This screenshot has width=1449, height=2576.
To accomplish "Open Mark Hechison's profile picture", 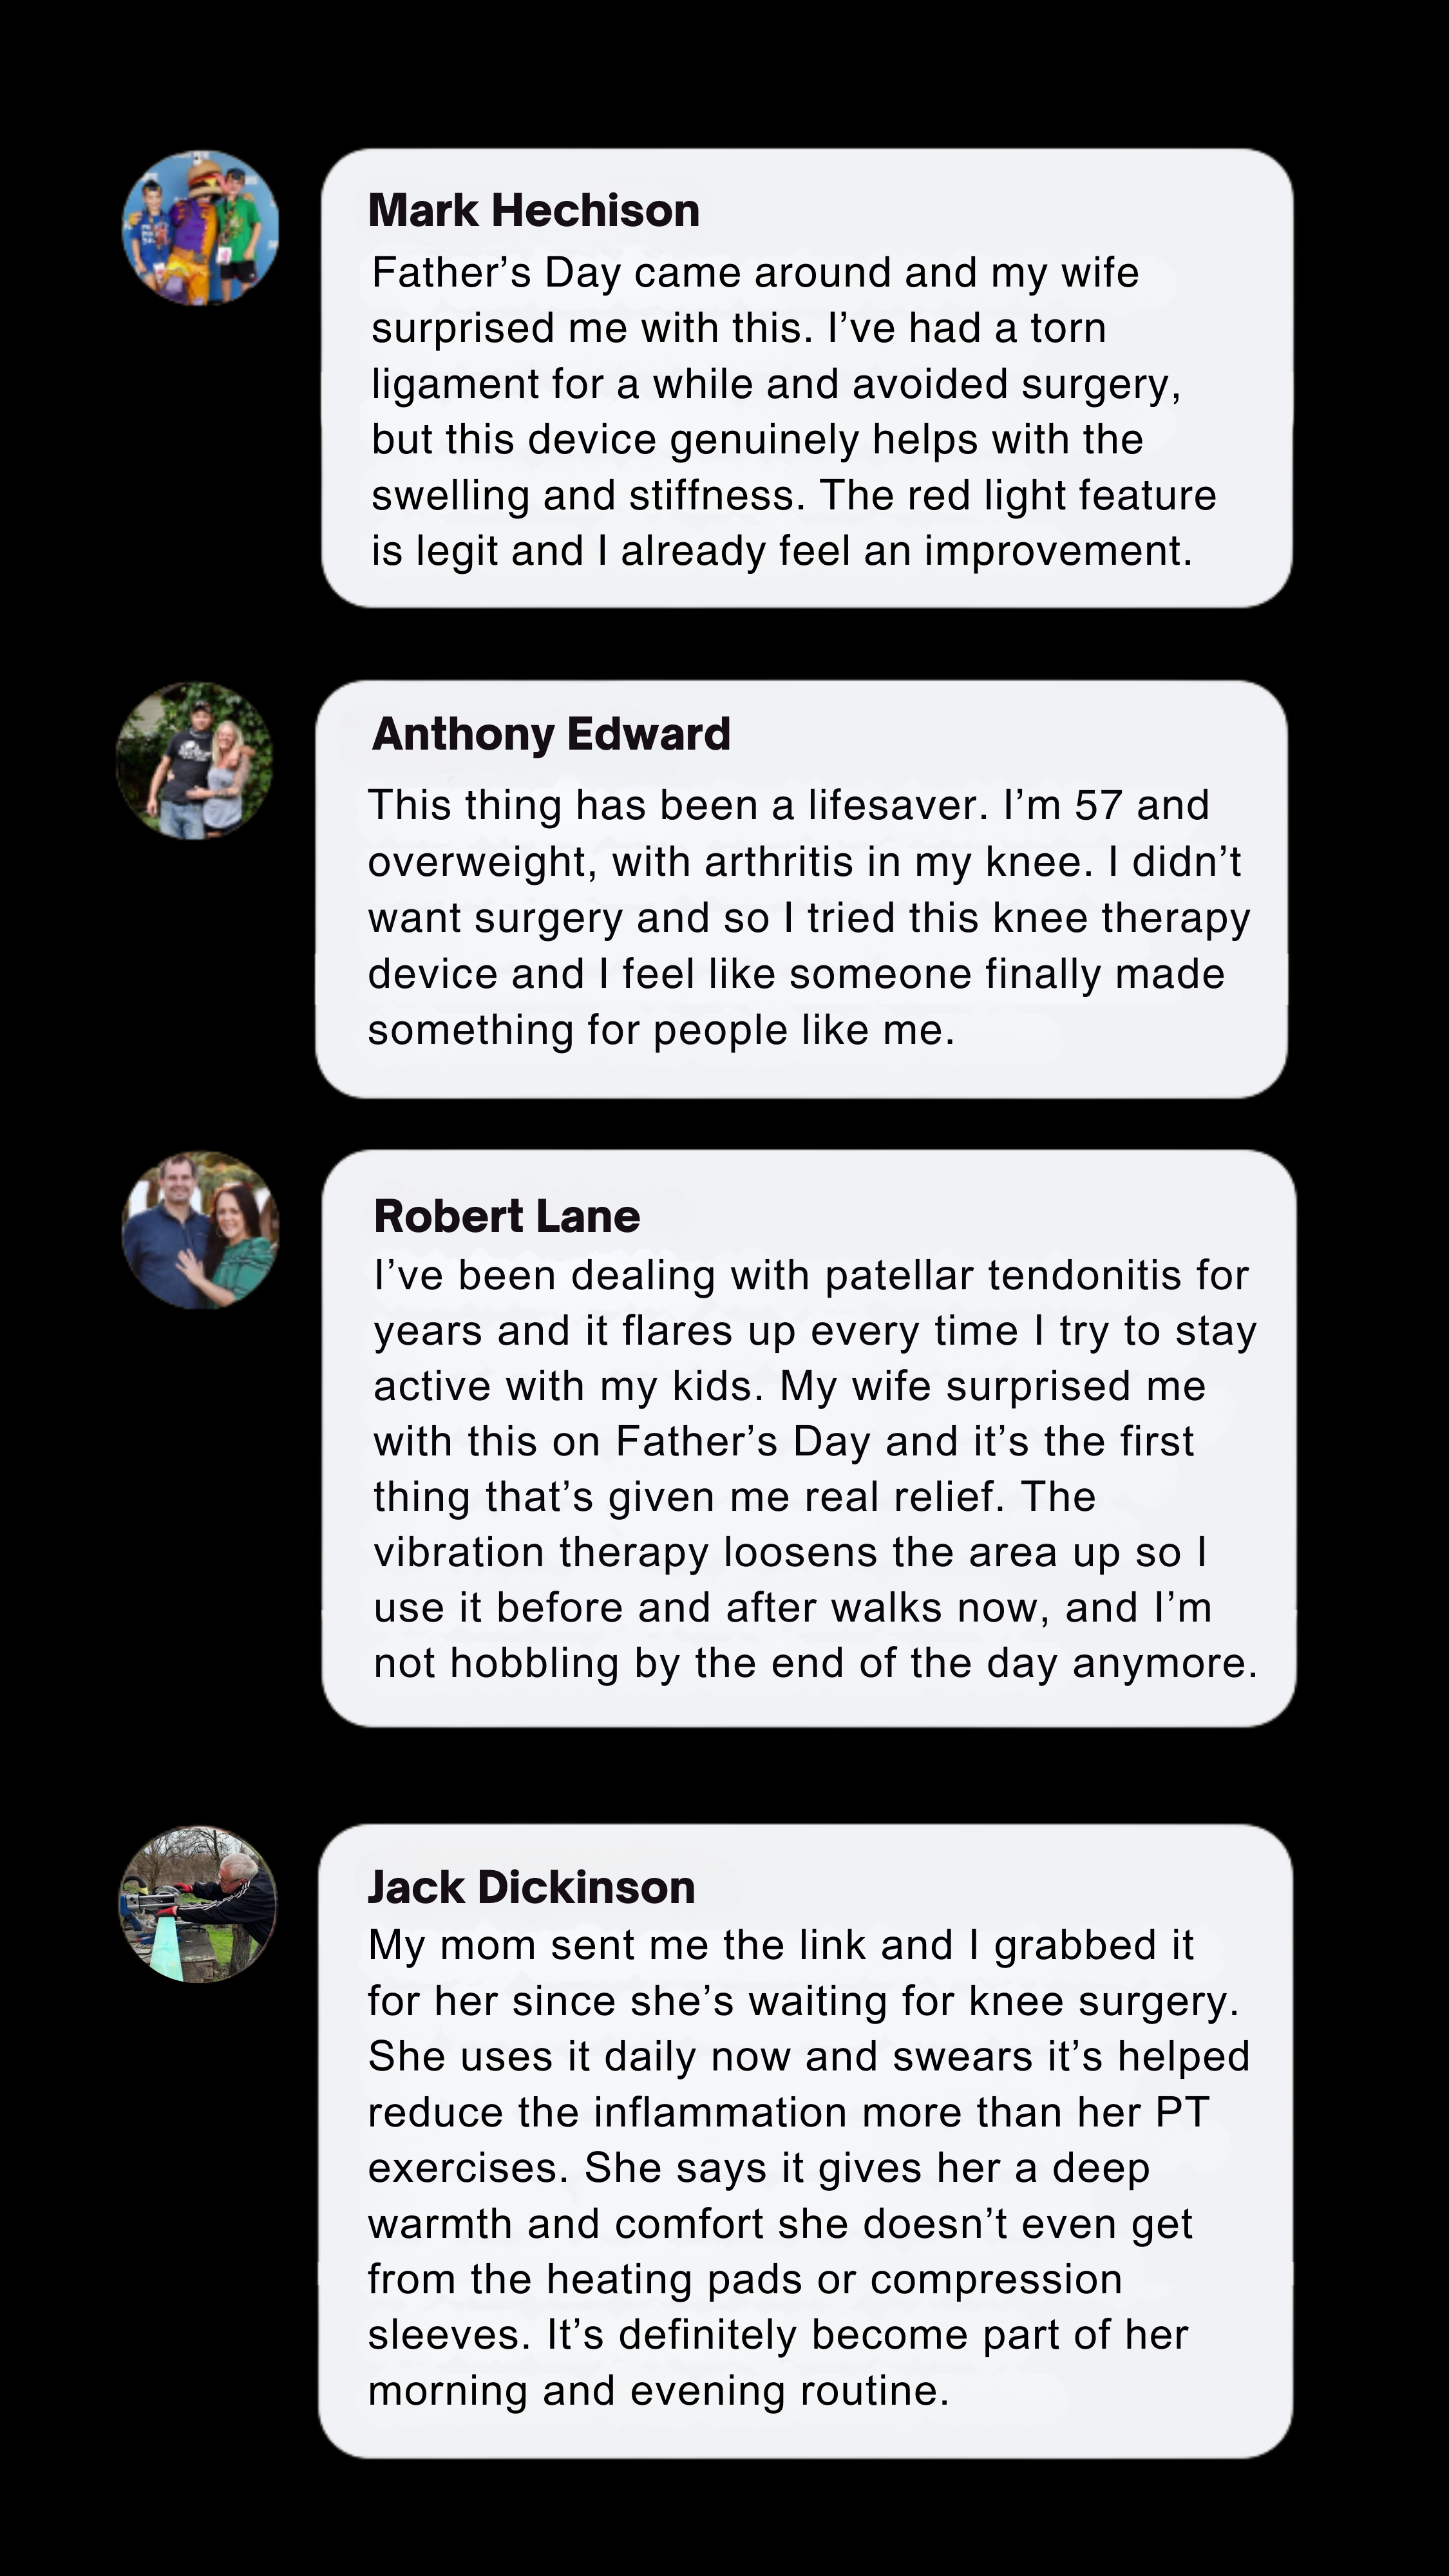I will [200, 228].
